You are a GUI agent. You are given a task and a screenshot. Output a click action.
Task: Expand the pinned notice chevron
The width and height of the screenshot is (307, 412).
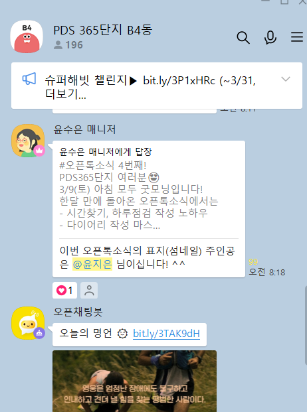286,79
